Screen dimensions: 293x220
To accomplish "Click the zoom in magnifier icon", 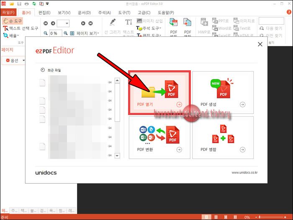I will click(x=66, y=33).
